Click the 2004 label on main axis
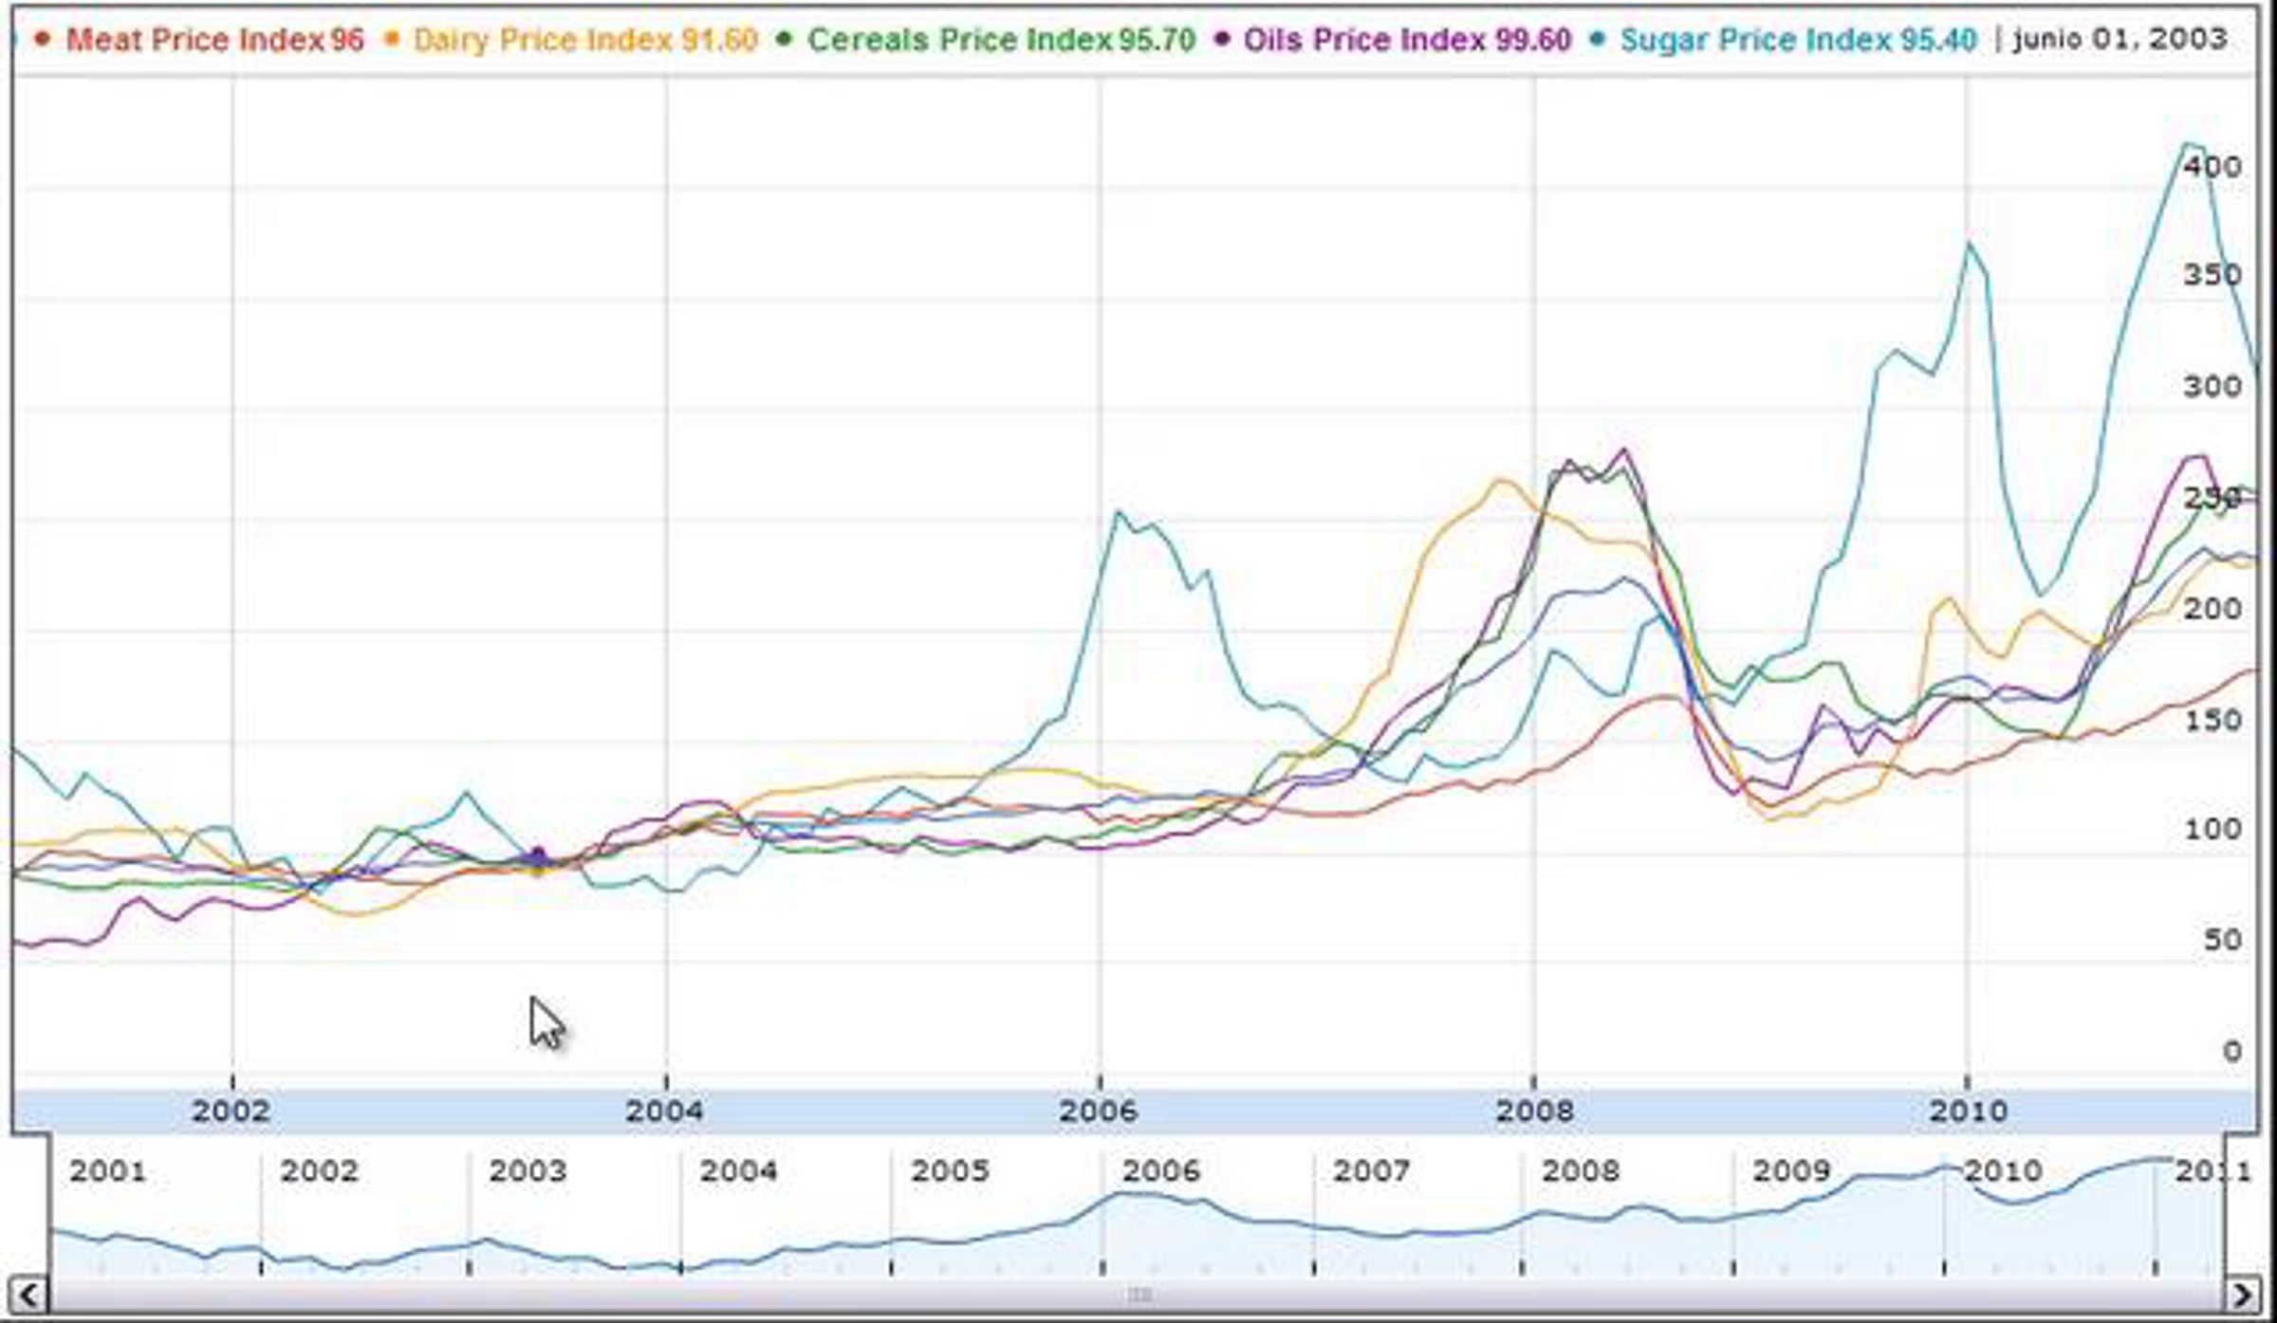Viewport: 2277px width, 1323px height. click(x=664, y=1111)
